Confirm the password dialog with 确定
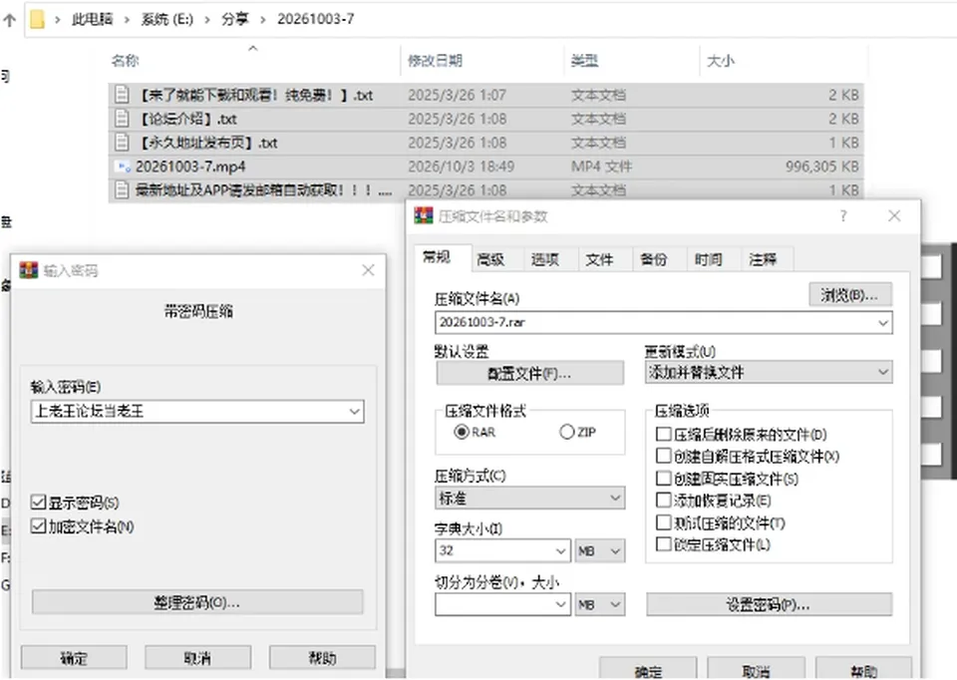Viewport: 957px width, 680px height. [x=74, y=658]
